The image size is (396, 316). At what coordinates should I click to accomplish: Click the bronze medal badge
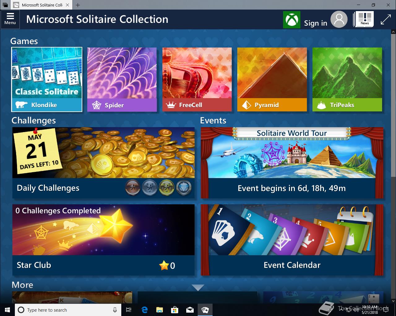[133, 188]
